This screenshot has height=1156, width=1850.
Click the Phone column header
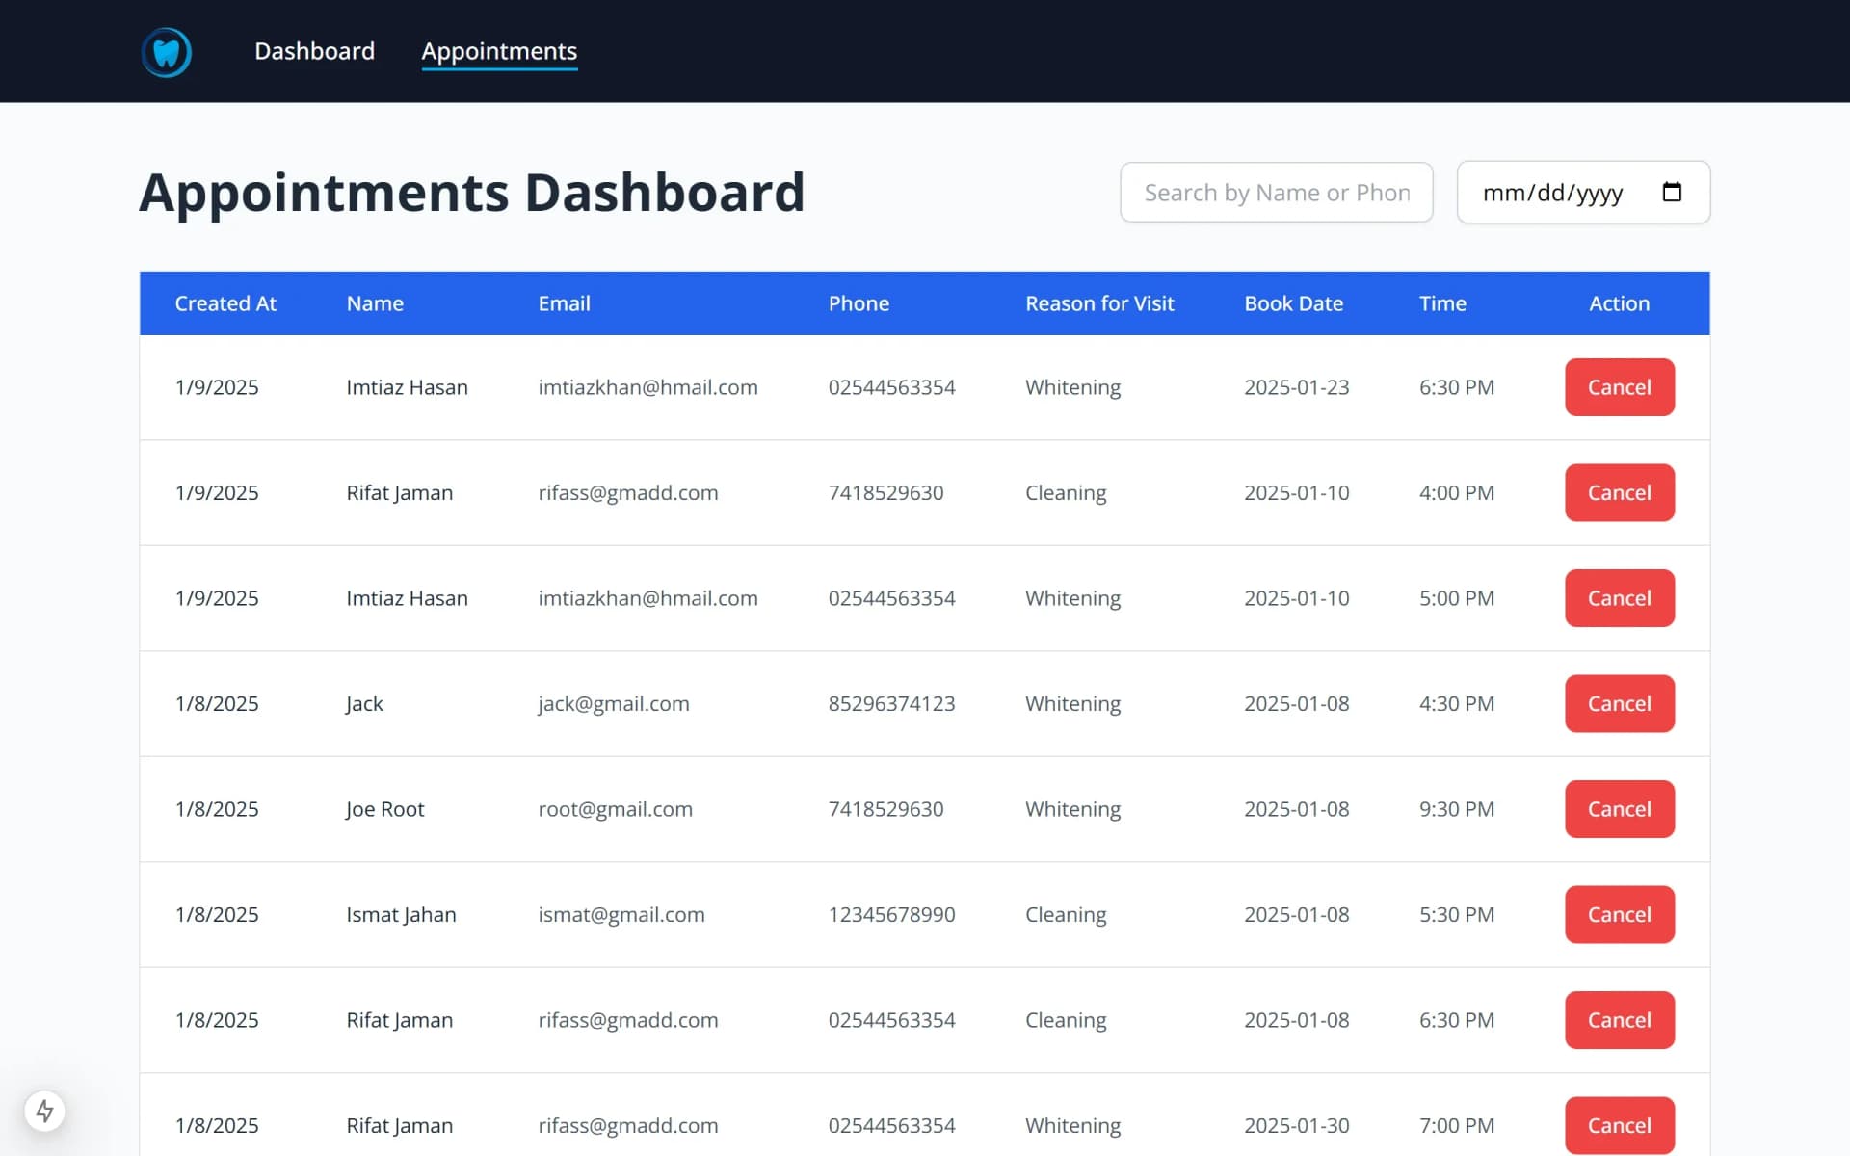tap(859, 303)
